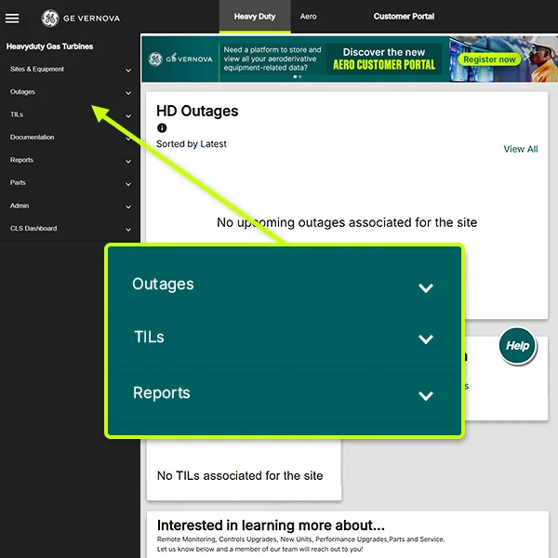Select Sites & Equipment in sidebar
This screenshot has height=558, width=558.
(x=37, y=69)
